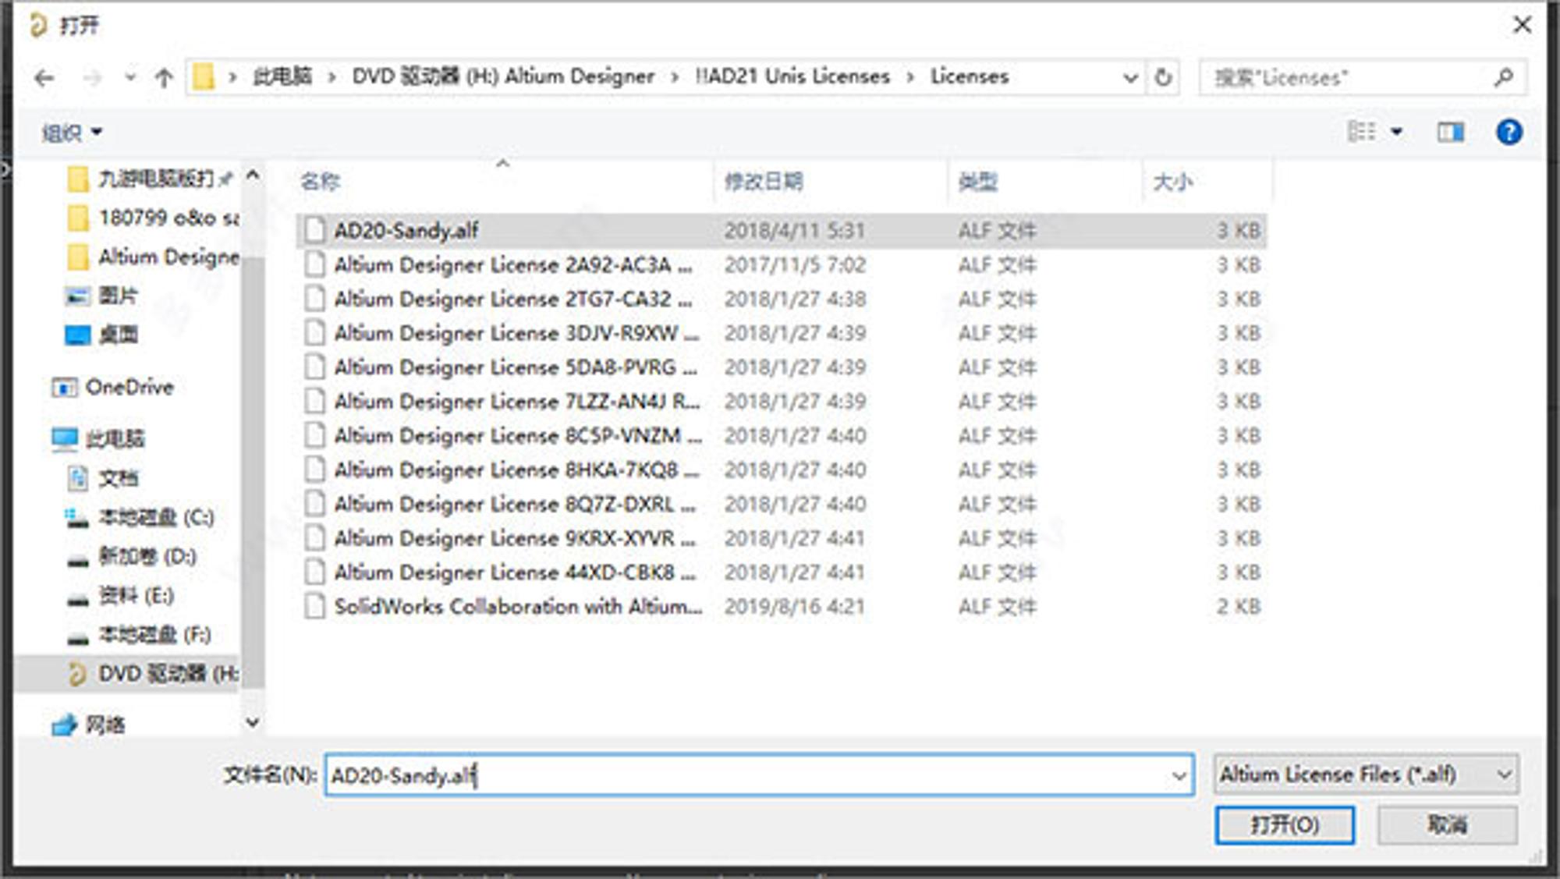Open 资料 (E:) drive
This screenshot has height=879, width=1560.
coord(120,596)
